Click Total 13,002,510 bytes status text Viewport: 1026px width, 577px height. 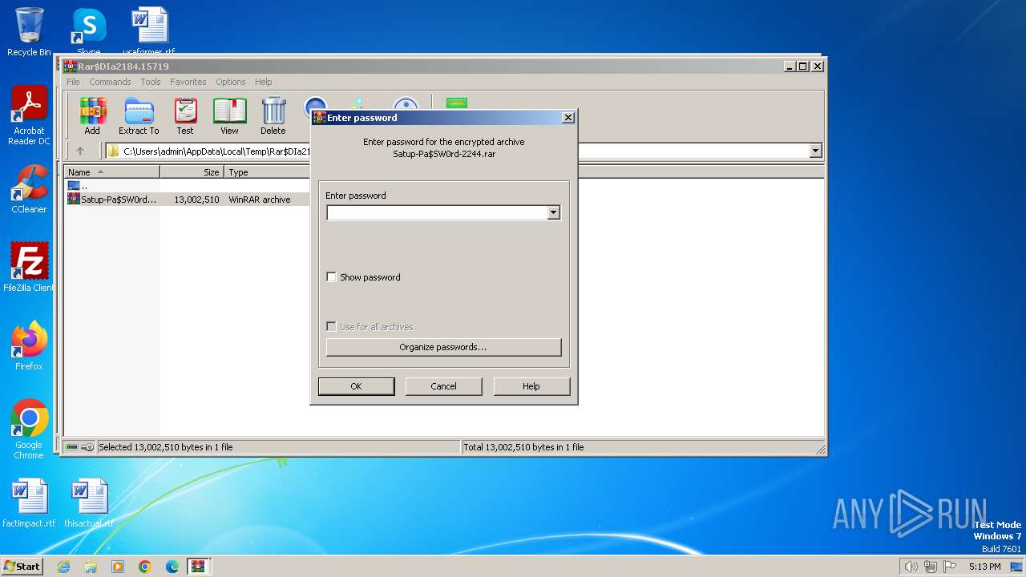pyautogui.click(x=523, y=447)
